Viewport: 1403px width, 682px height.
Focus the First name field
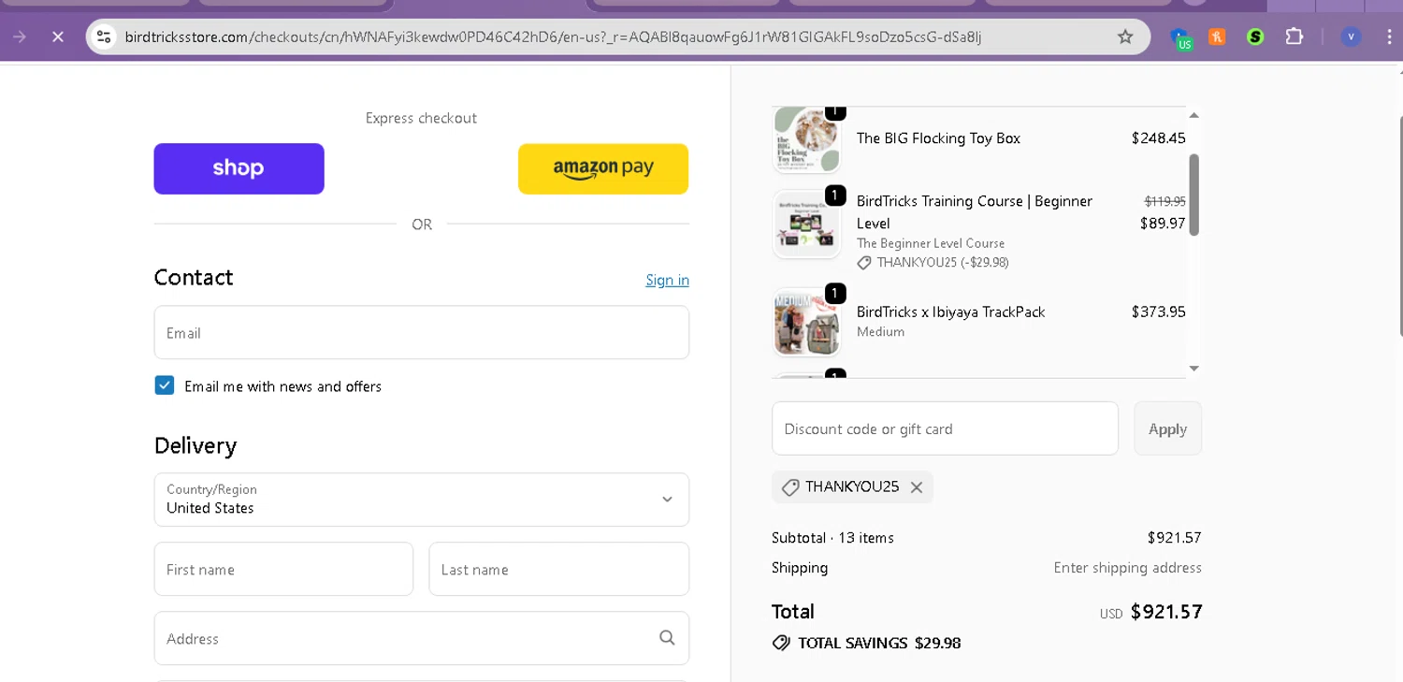(x=283, y=569)
